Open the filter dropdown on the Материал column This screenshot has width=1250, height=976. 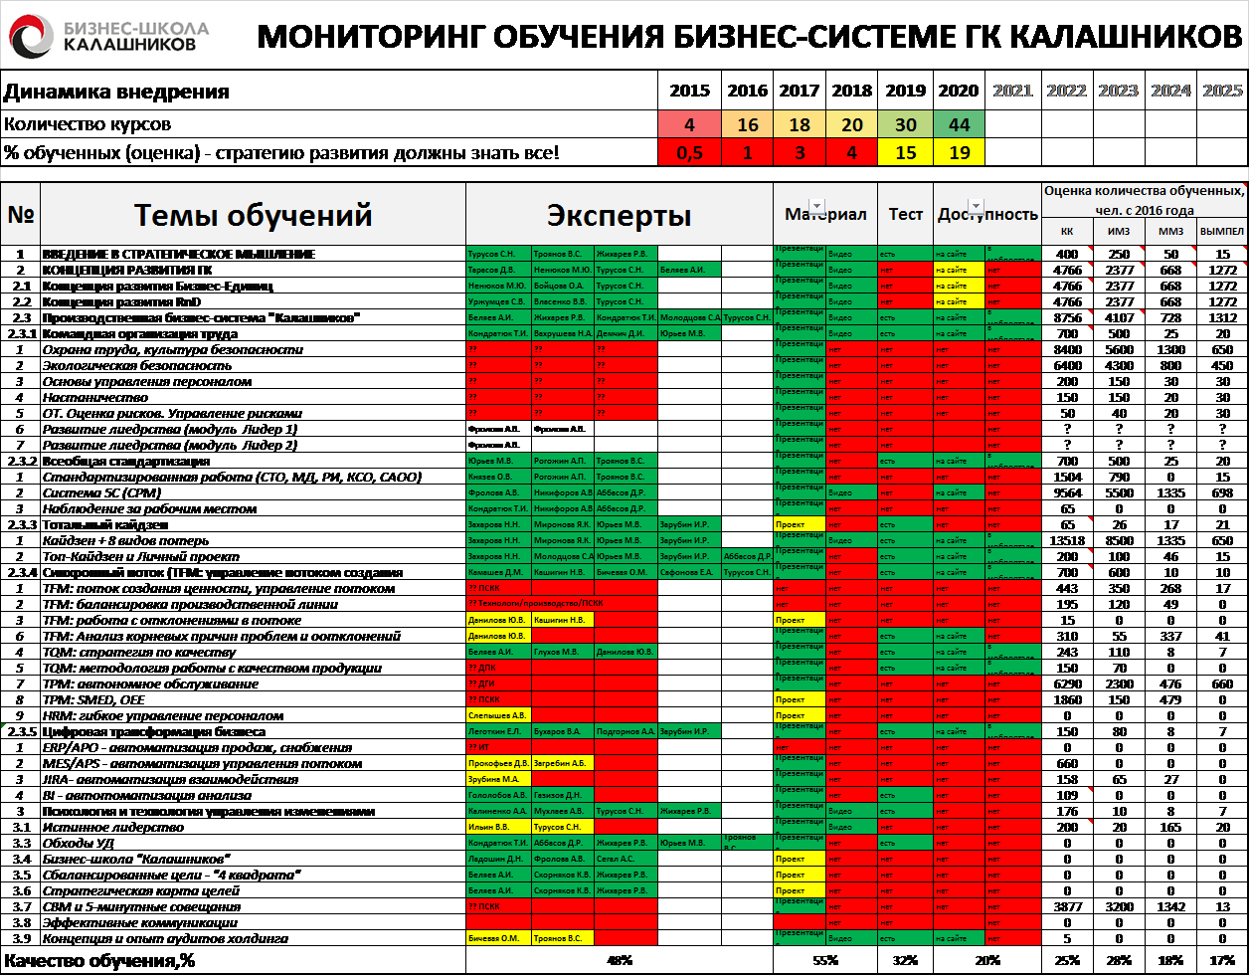point(817,207)
